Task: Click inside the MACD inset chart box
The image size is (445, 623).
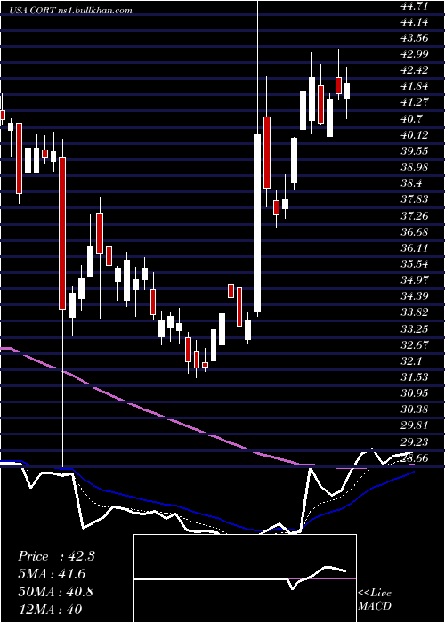Action: (245, 578)
